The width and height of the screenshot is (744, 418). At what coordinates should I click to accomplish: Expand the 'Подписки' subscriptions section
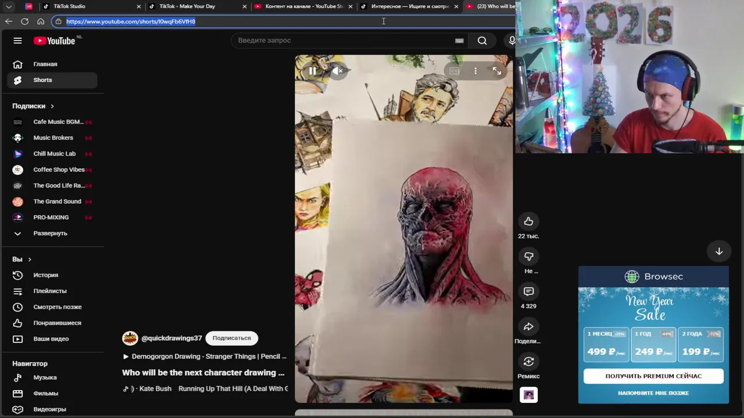tap(33, 106)
